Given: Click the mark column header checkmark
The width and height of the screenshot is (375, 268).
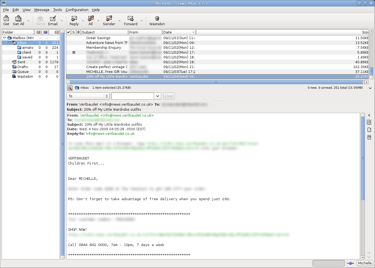Looking at the screenshot, I should [69, 32].
